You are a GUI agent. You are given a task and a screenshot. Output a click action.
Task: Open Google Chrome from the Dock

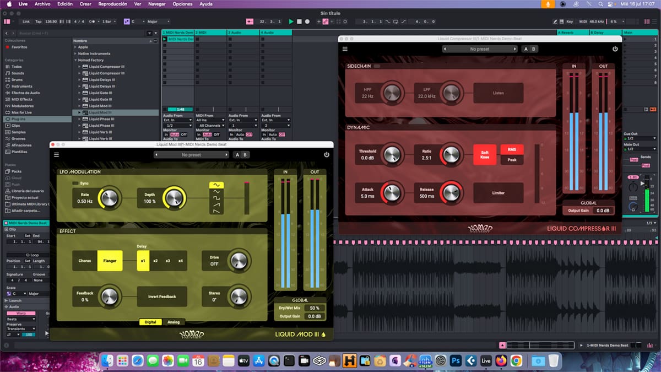tap(516, 360)
